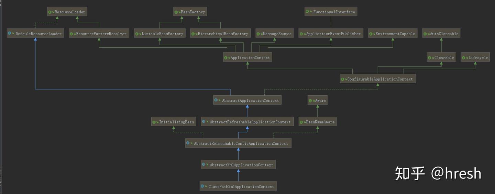Click the Lifecycle interface icon

click(464, 58)
